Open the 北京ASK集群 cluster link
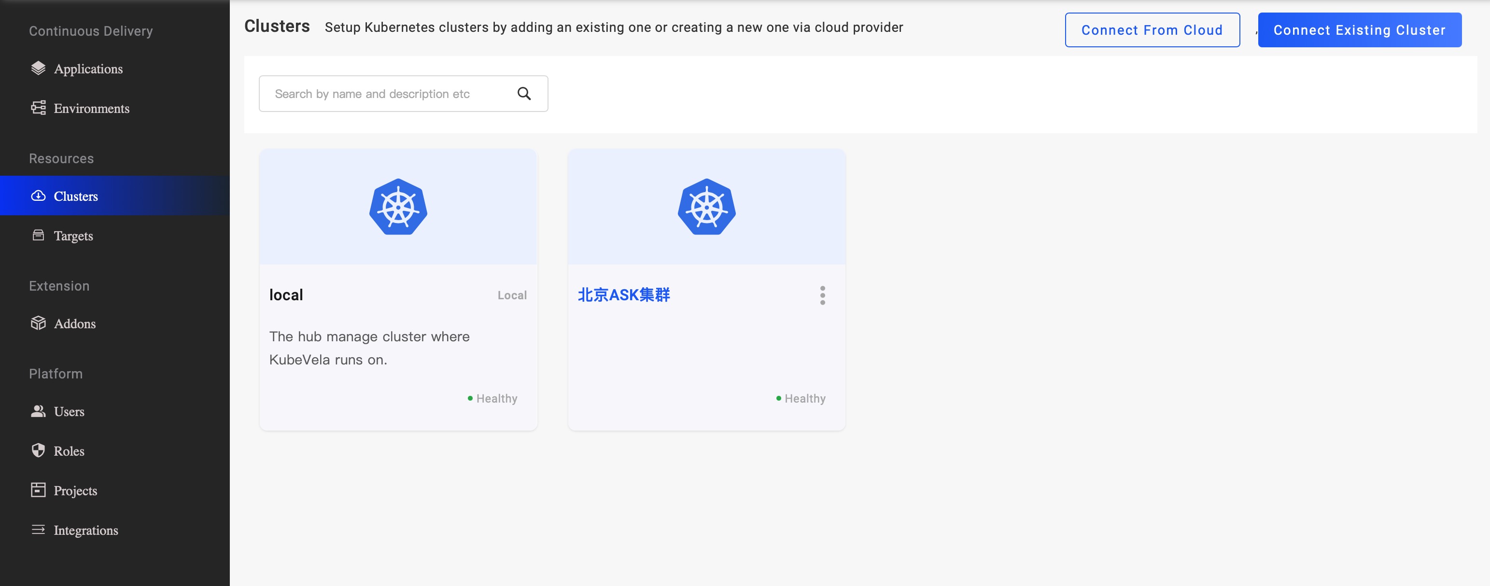 point(623,295)
